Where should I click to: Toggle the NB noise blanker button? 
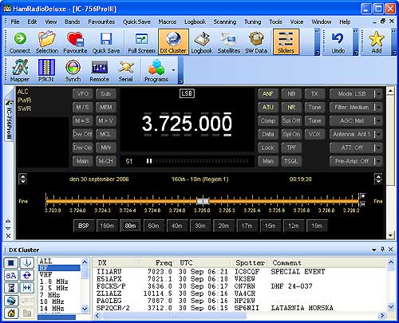(291, 93)
